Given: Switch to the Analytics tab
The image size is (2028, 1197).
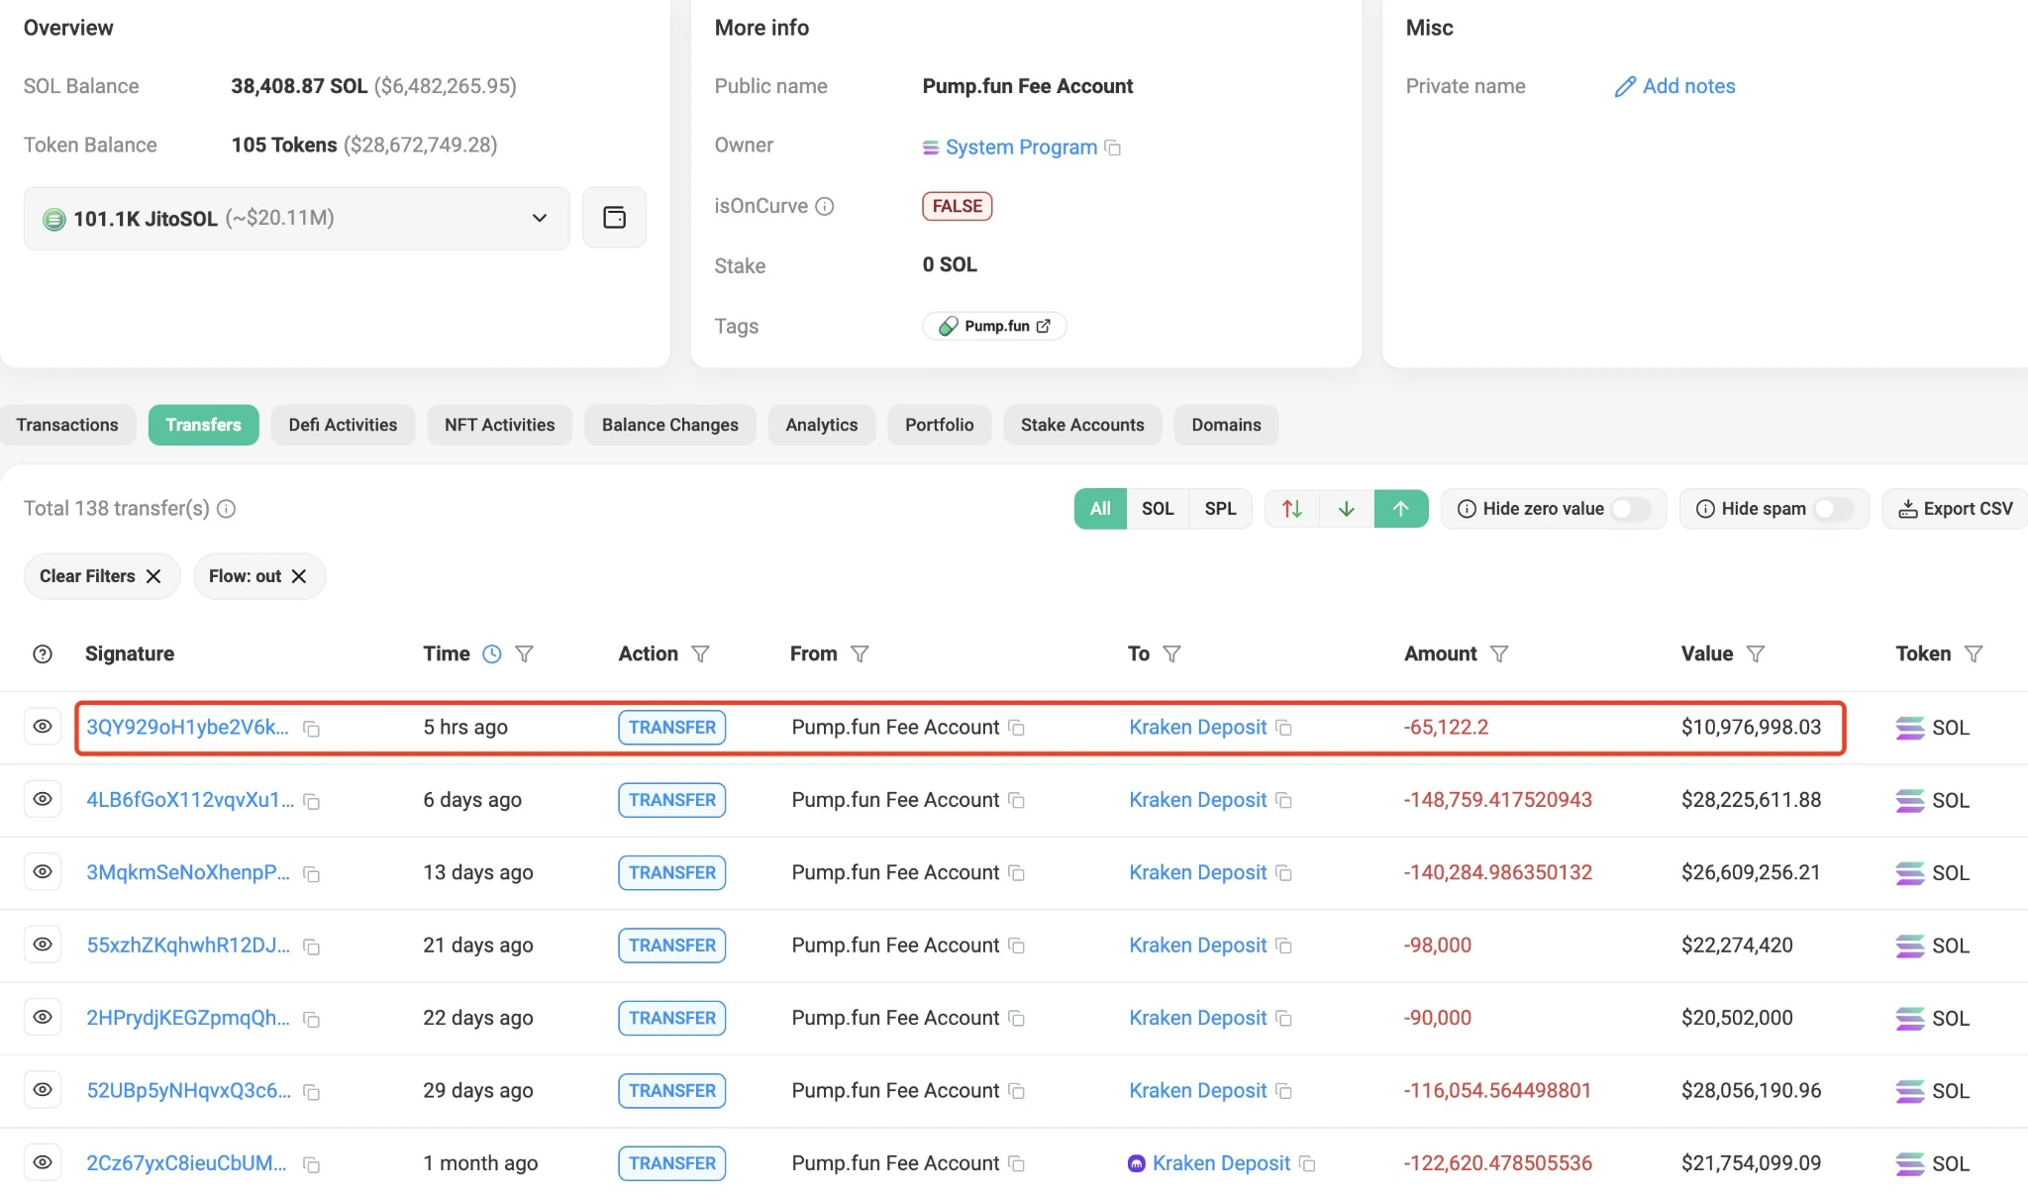Looking at the screenshot, I should tap(821, 423).
